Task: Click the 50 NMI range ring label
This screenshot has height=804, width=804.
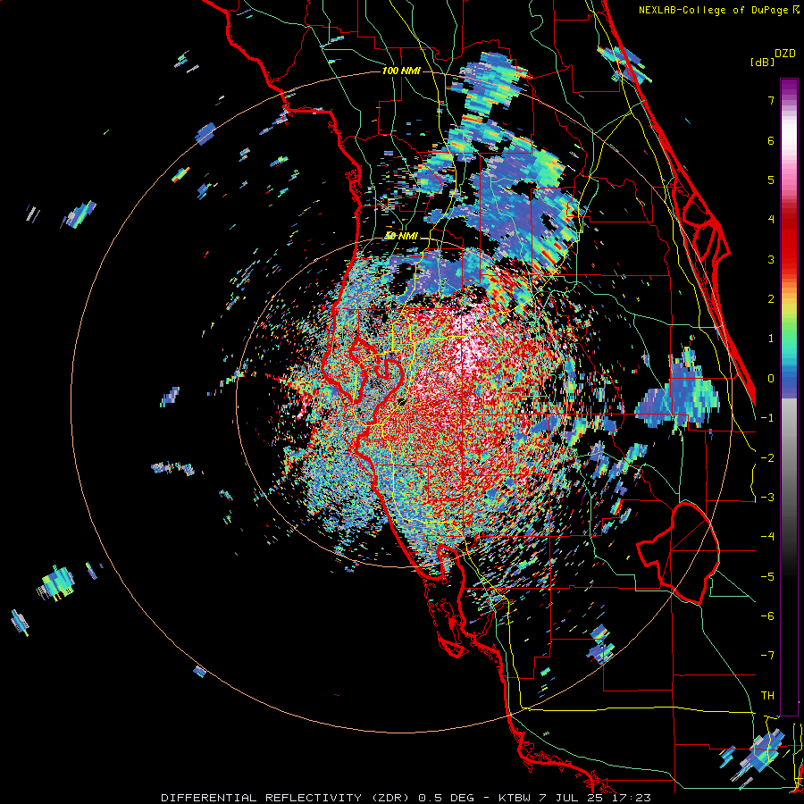Action: tap(401, 236)
